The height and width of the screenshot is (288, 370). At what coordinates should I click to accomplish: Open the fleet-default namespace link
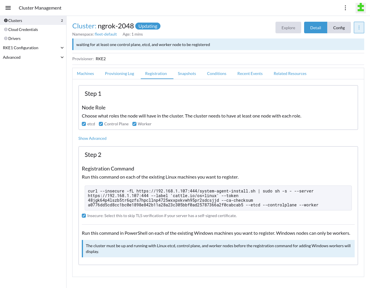(x=106, y=34)
